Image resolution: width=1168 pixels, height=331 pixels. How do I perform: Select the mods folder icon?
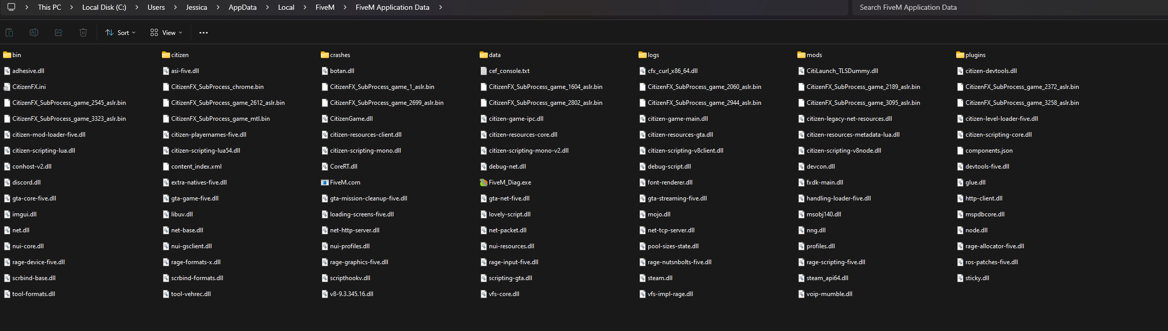(801, 55)
